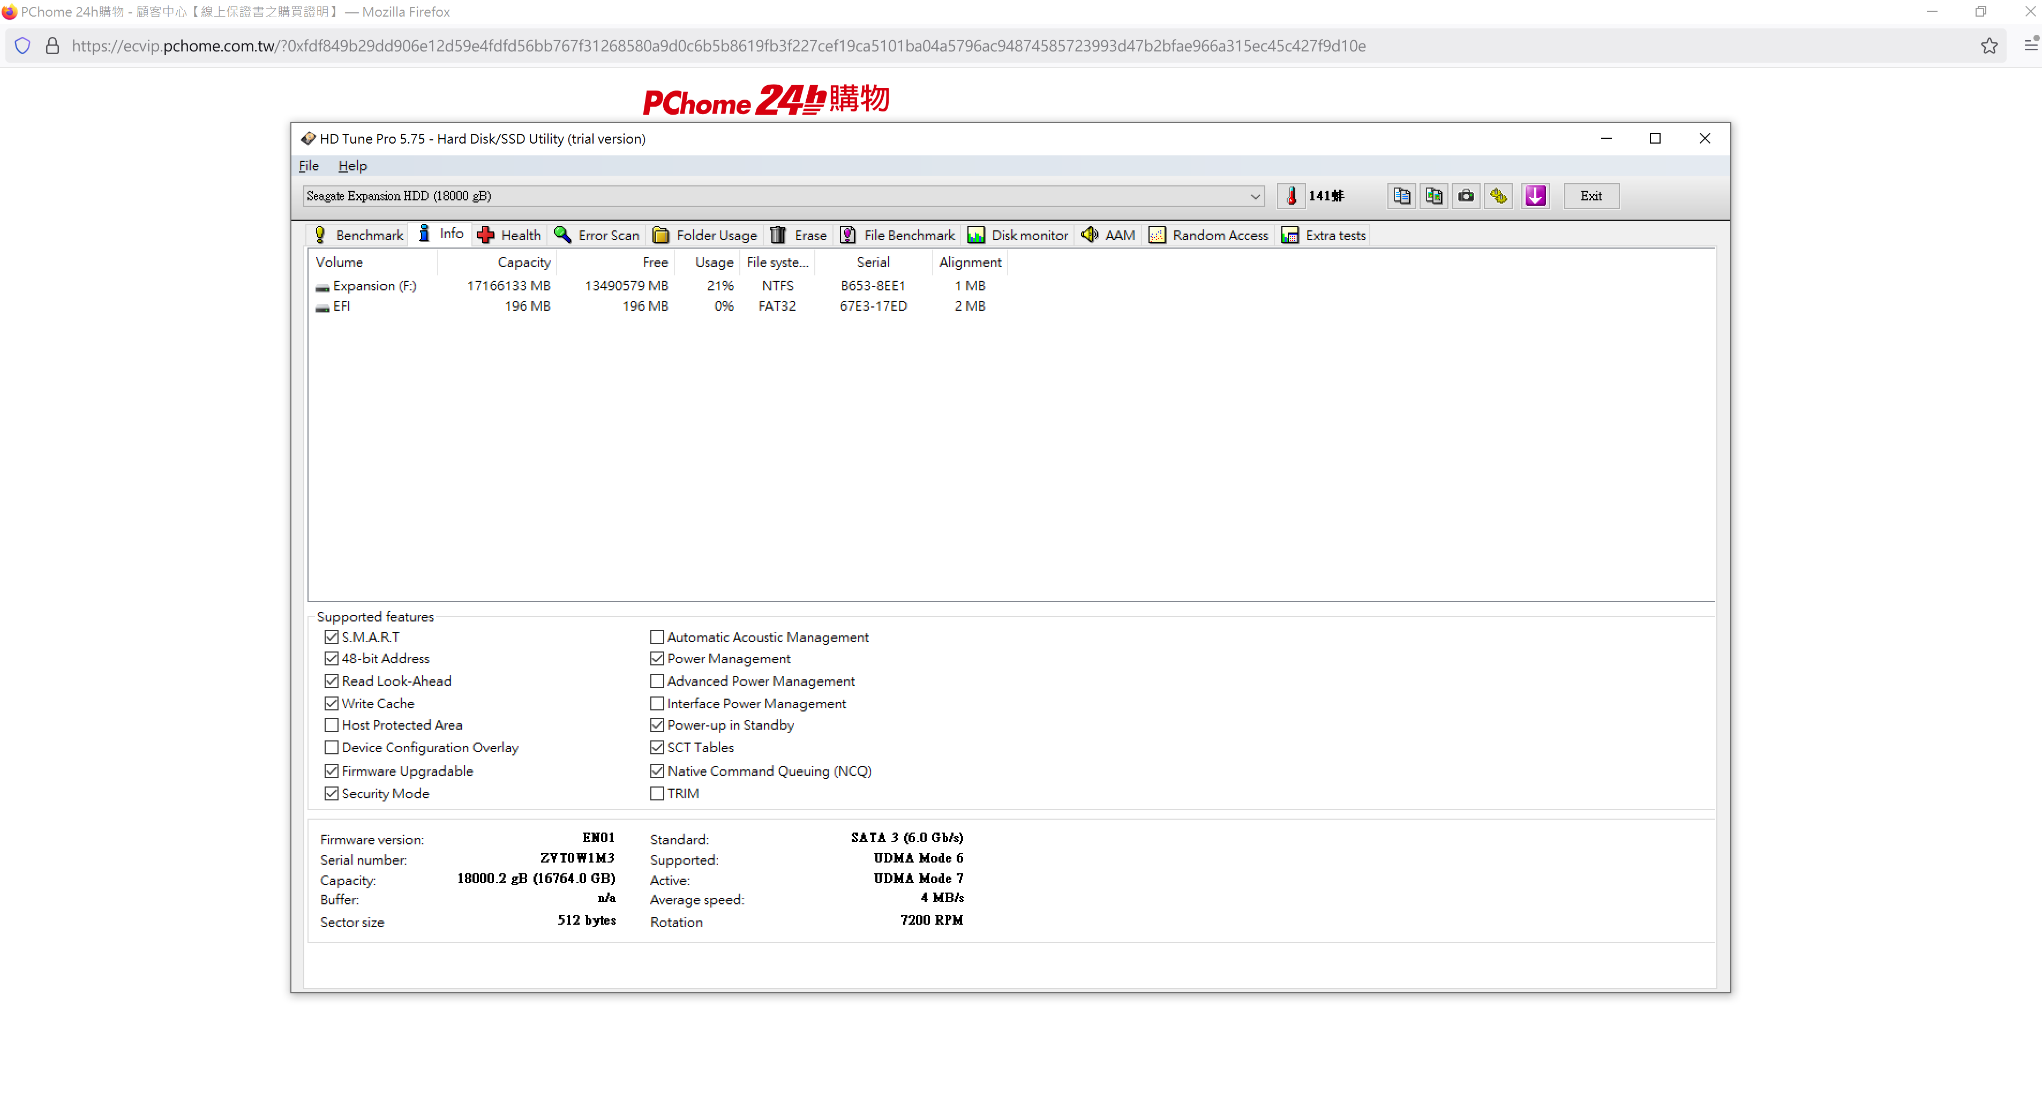Click the Exit button

coord(1591,196)
